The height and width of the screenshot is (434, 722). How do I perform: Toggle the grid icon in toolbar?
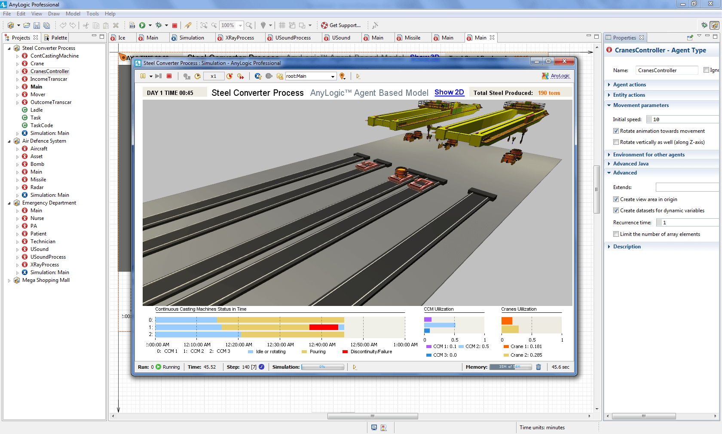click(282, 25)
